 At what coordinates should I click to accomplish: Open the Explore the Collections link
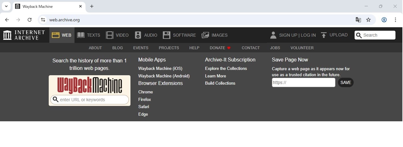click(226, 68)
